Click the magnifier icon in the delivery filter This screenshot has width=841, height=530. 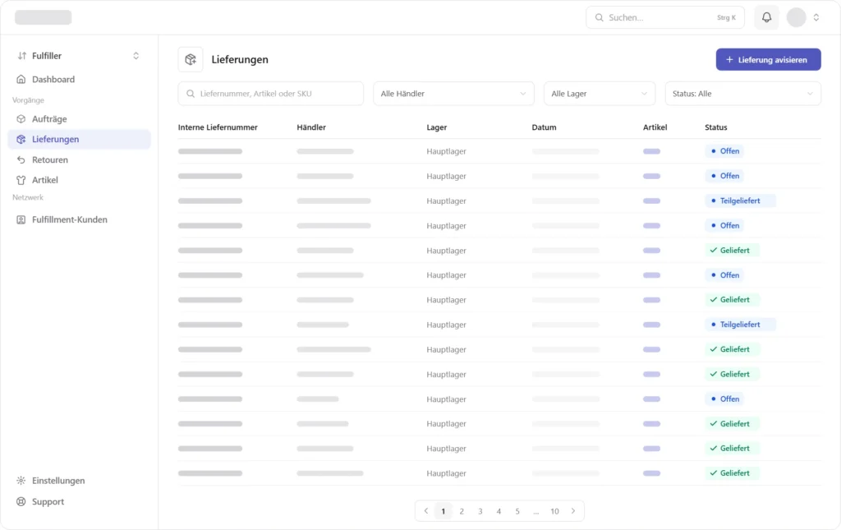click(191, 94)
